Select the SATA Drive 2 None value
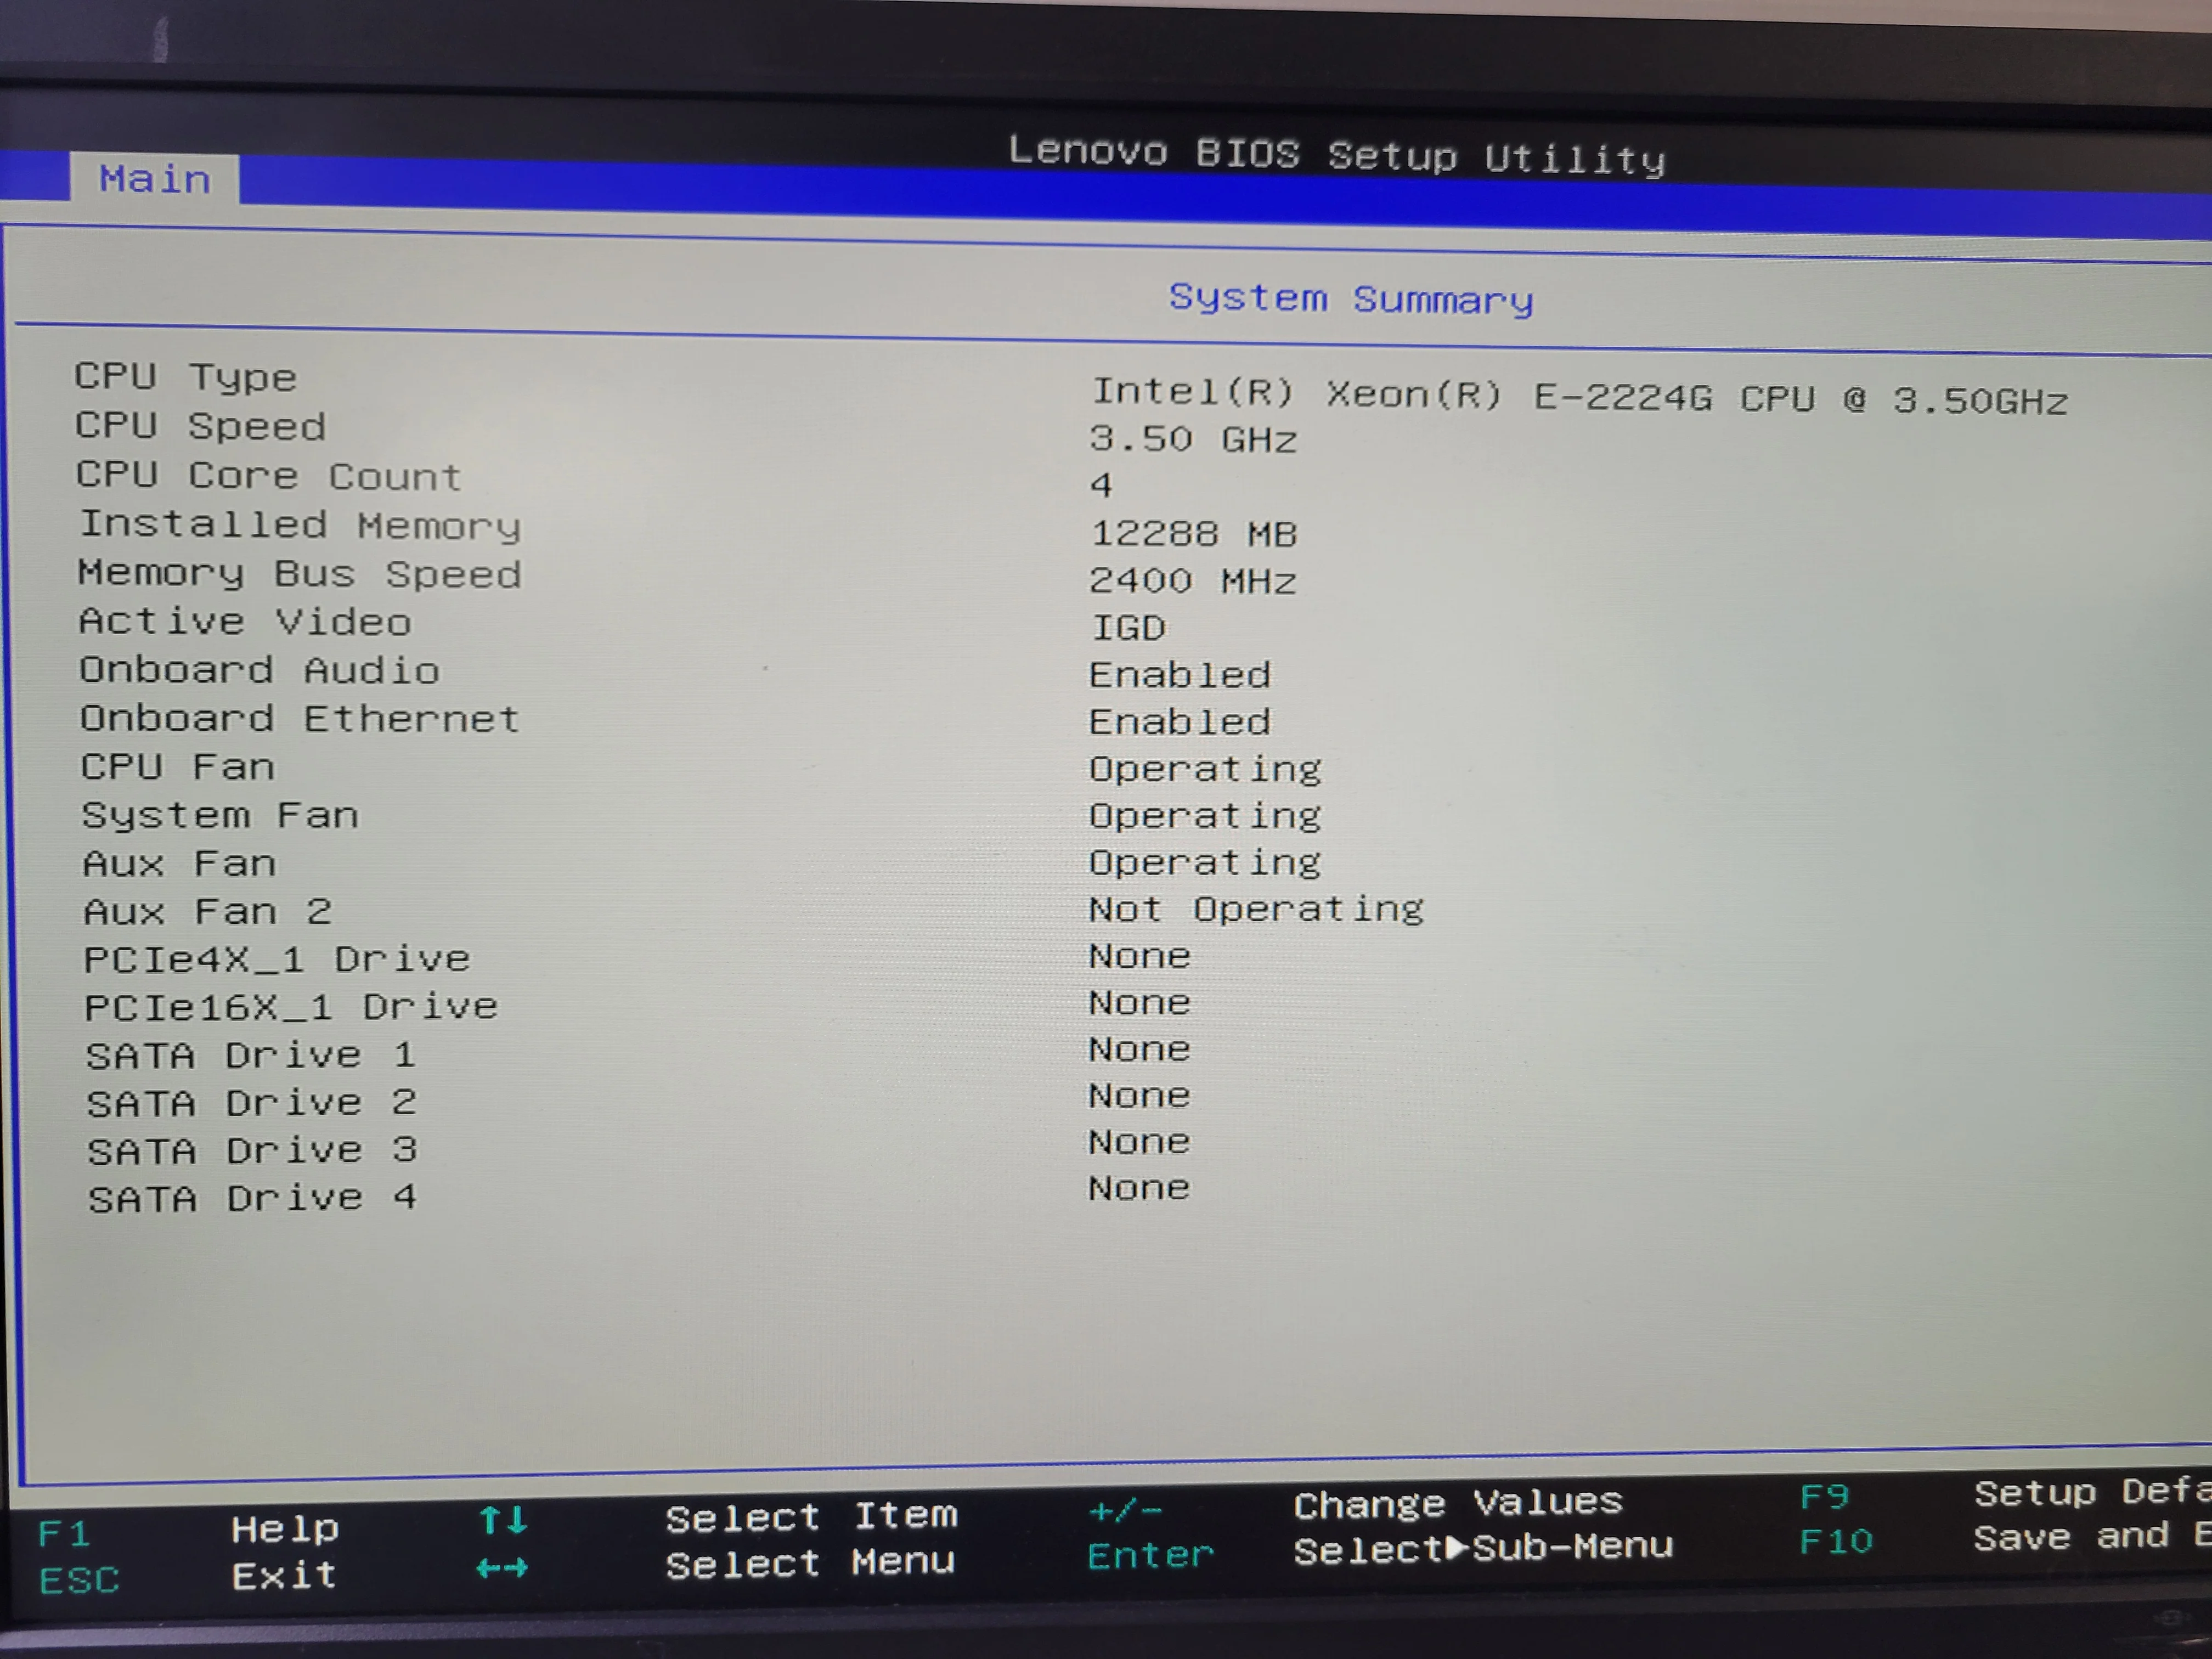Viewport: 2212px width, 1659px height. (1140, 1096)
